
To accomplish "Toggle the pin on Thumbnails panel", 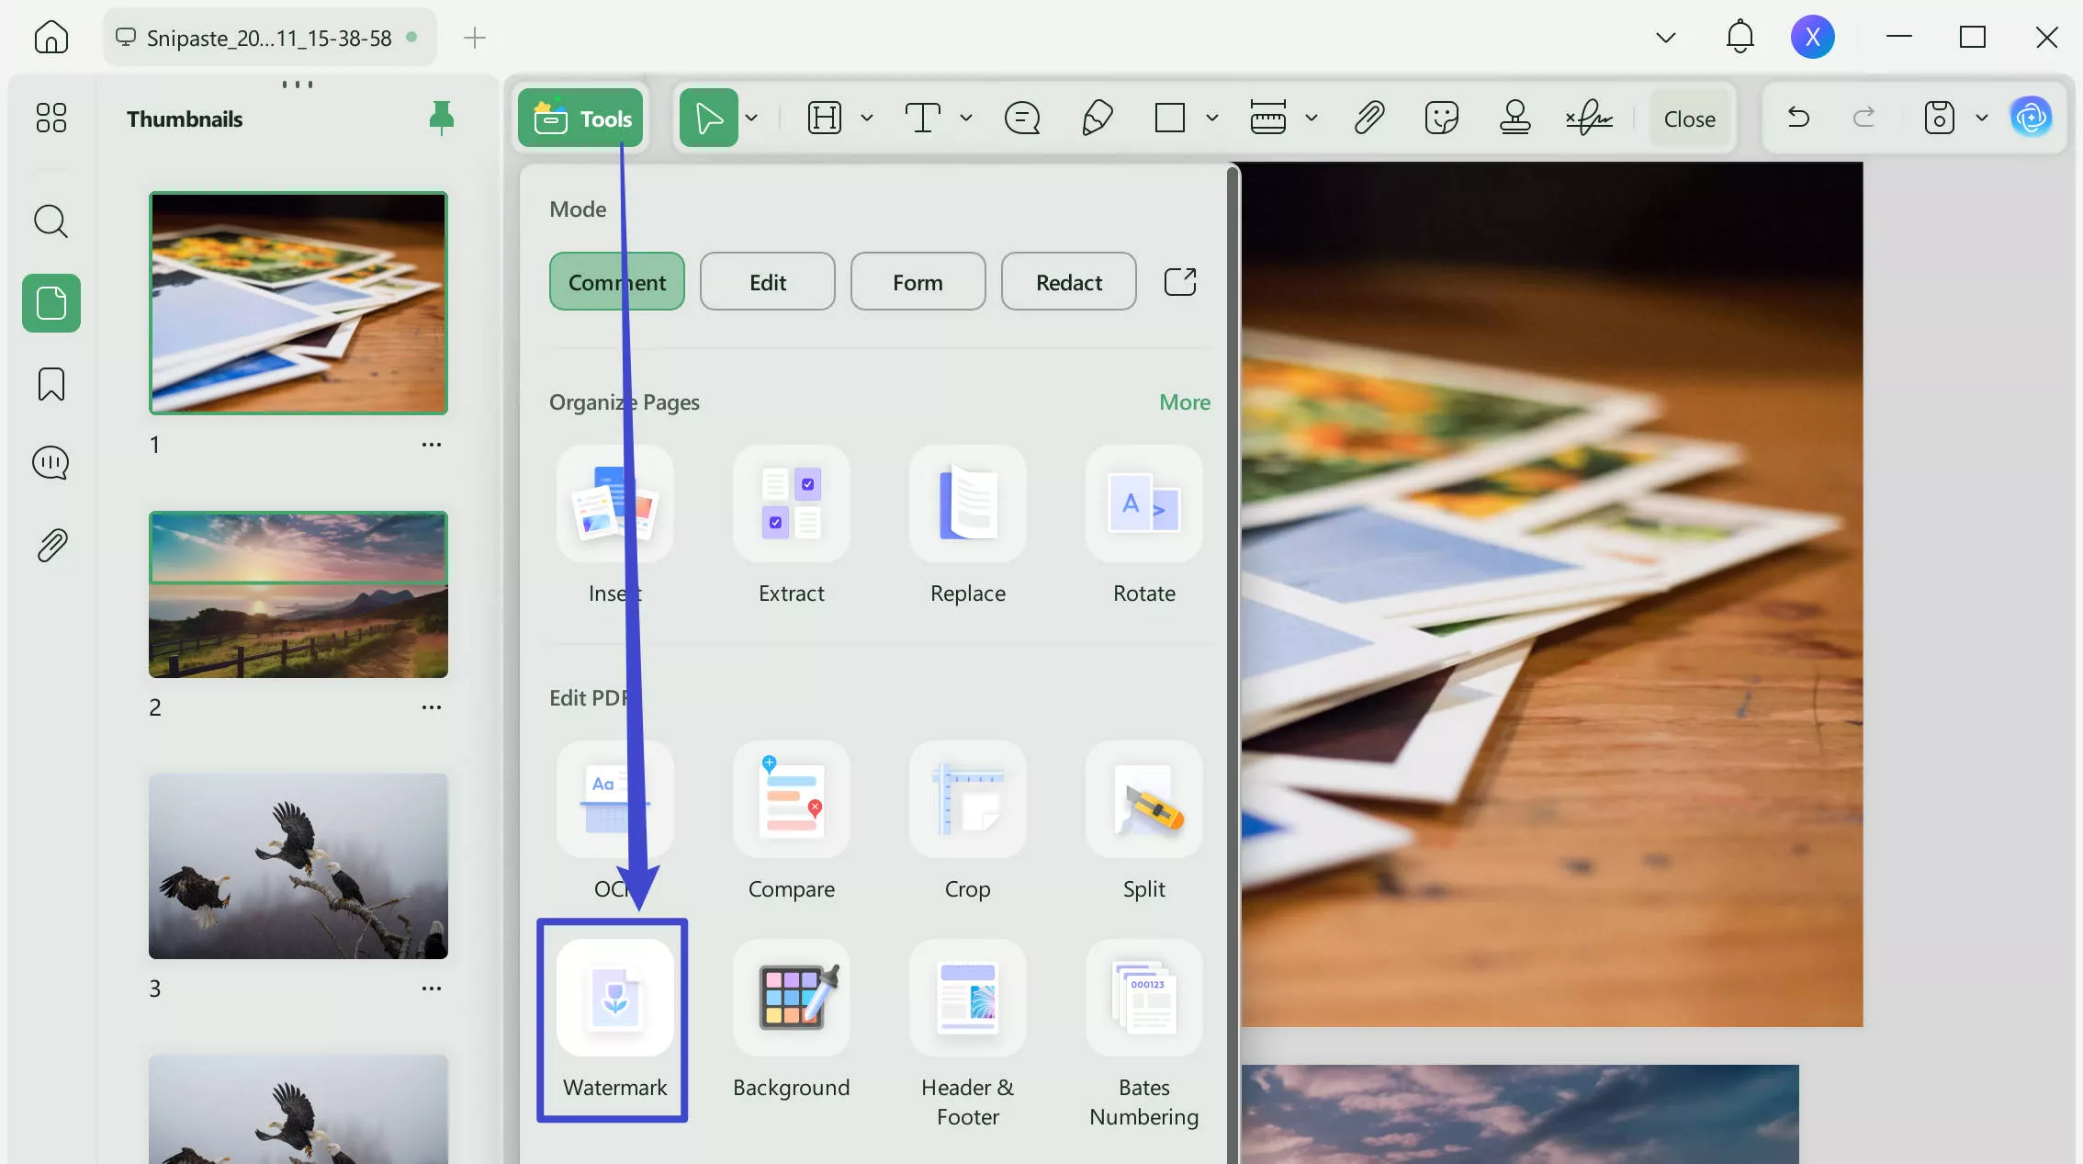I will pyautogui.click(x=442, y=118).
